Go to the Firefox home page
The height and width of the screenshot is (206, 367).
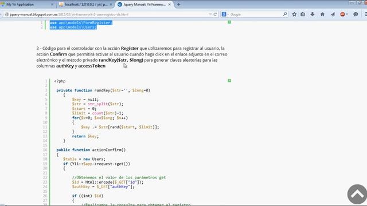pyautogui.click(x=322, y=14)
